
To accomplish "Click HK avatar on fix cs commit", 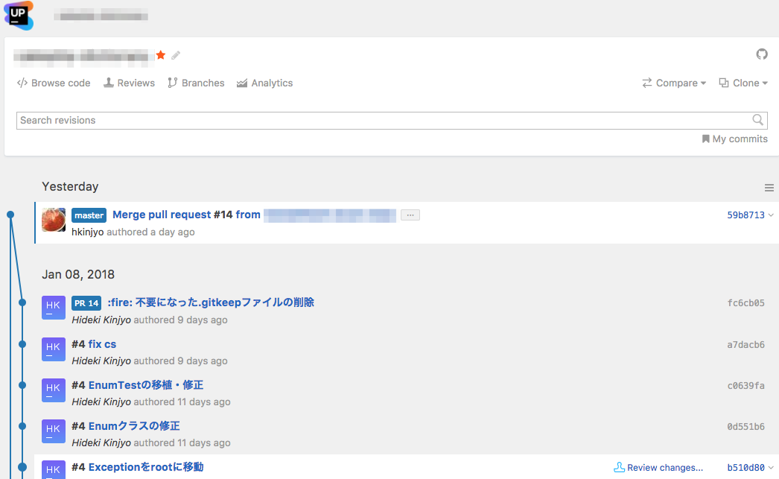I will [x=54, y=349].
